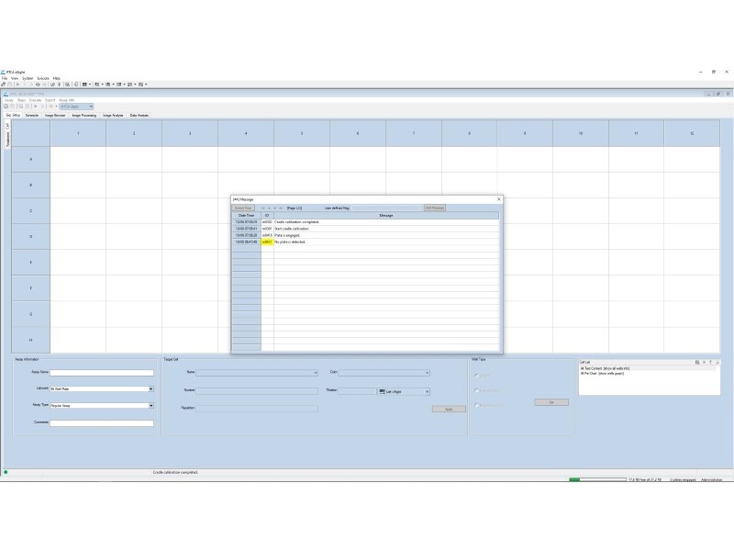Switch to the Image Browser tab
Viewport: 734px width, 551px height.
click(55, 116)
